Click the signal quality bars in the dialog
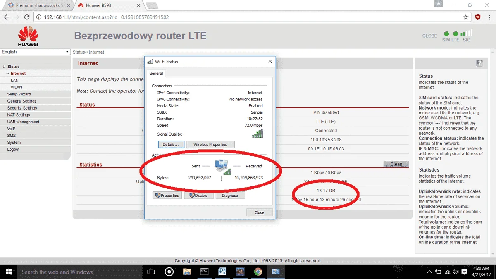This screenshot has height=279, width=496. pyautogui.click(x=258, y=134)
